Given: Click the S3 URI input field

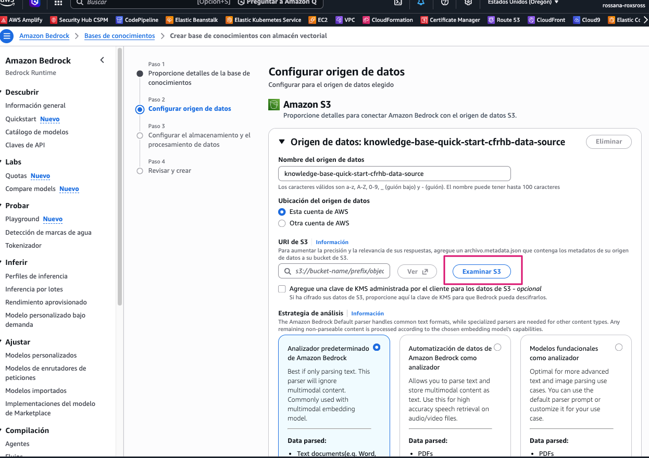Looking at the screenshot, I should [334, 271].
